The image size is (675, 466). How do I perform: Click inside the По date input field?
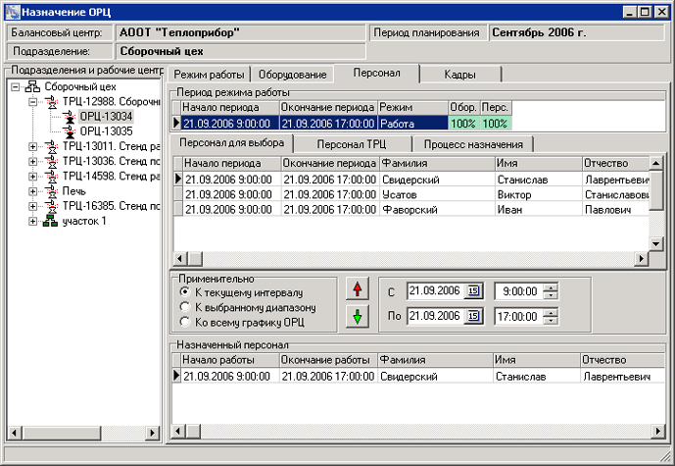435,316
